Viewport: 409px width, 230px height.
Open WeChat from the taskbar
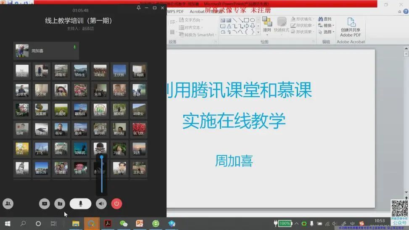click(x=124, y=224)
